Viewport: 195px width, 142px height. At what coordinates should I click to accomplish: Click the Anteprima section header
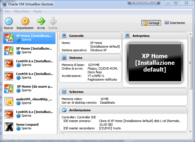tap(155, 36)
